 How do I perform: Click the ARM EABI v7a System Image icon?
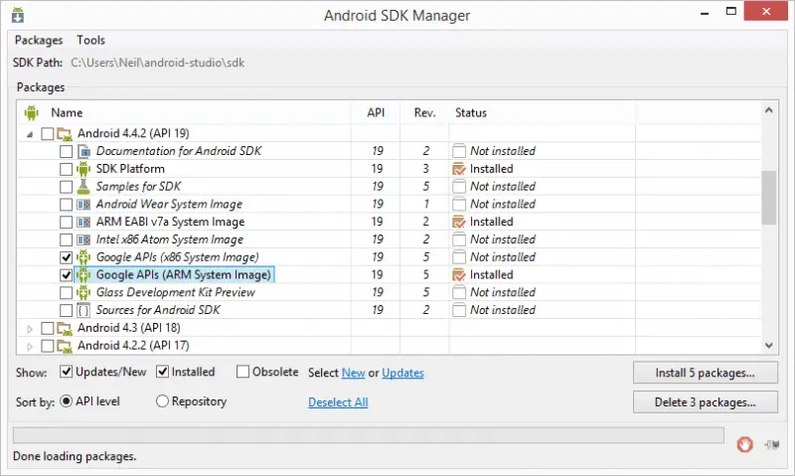click(x=83, y=222)
